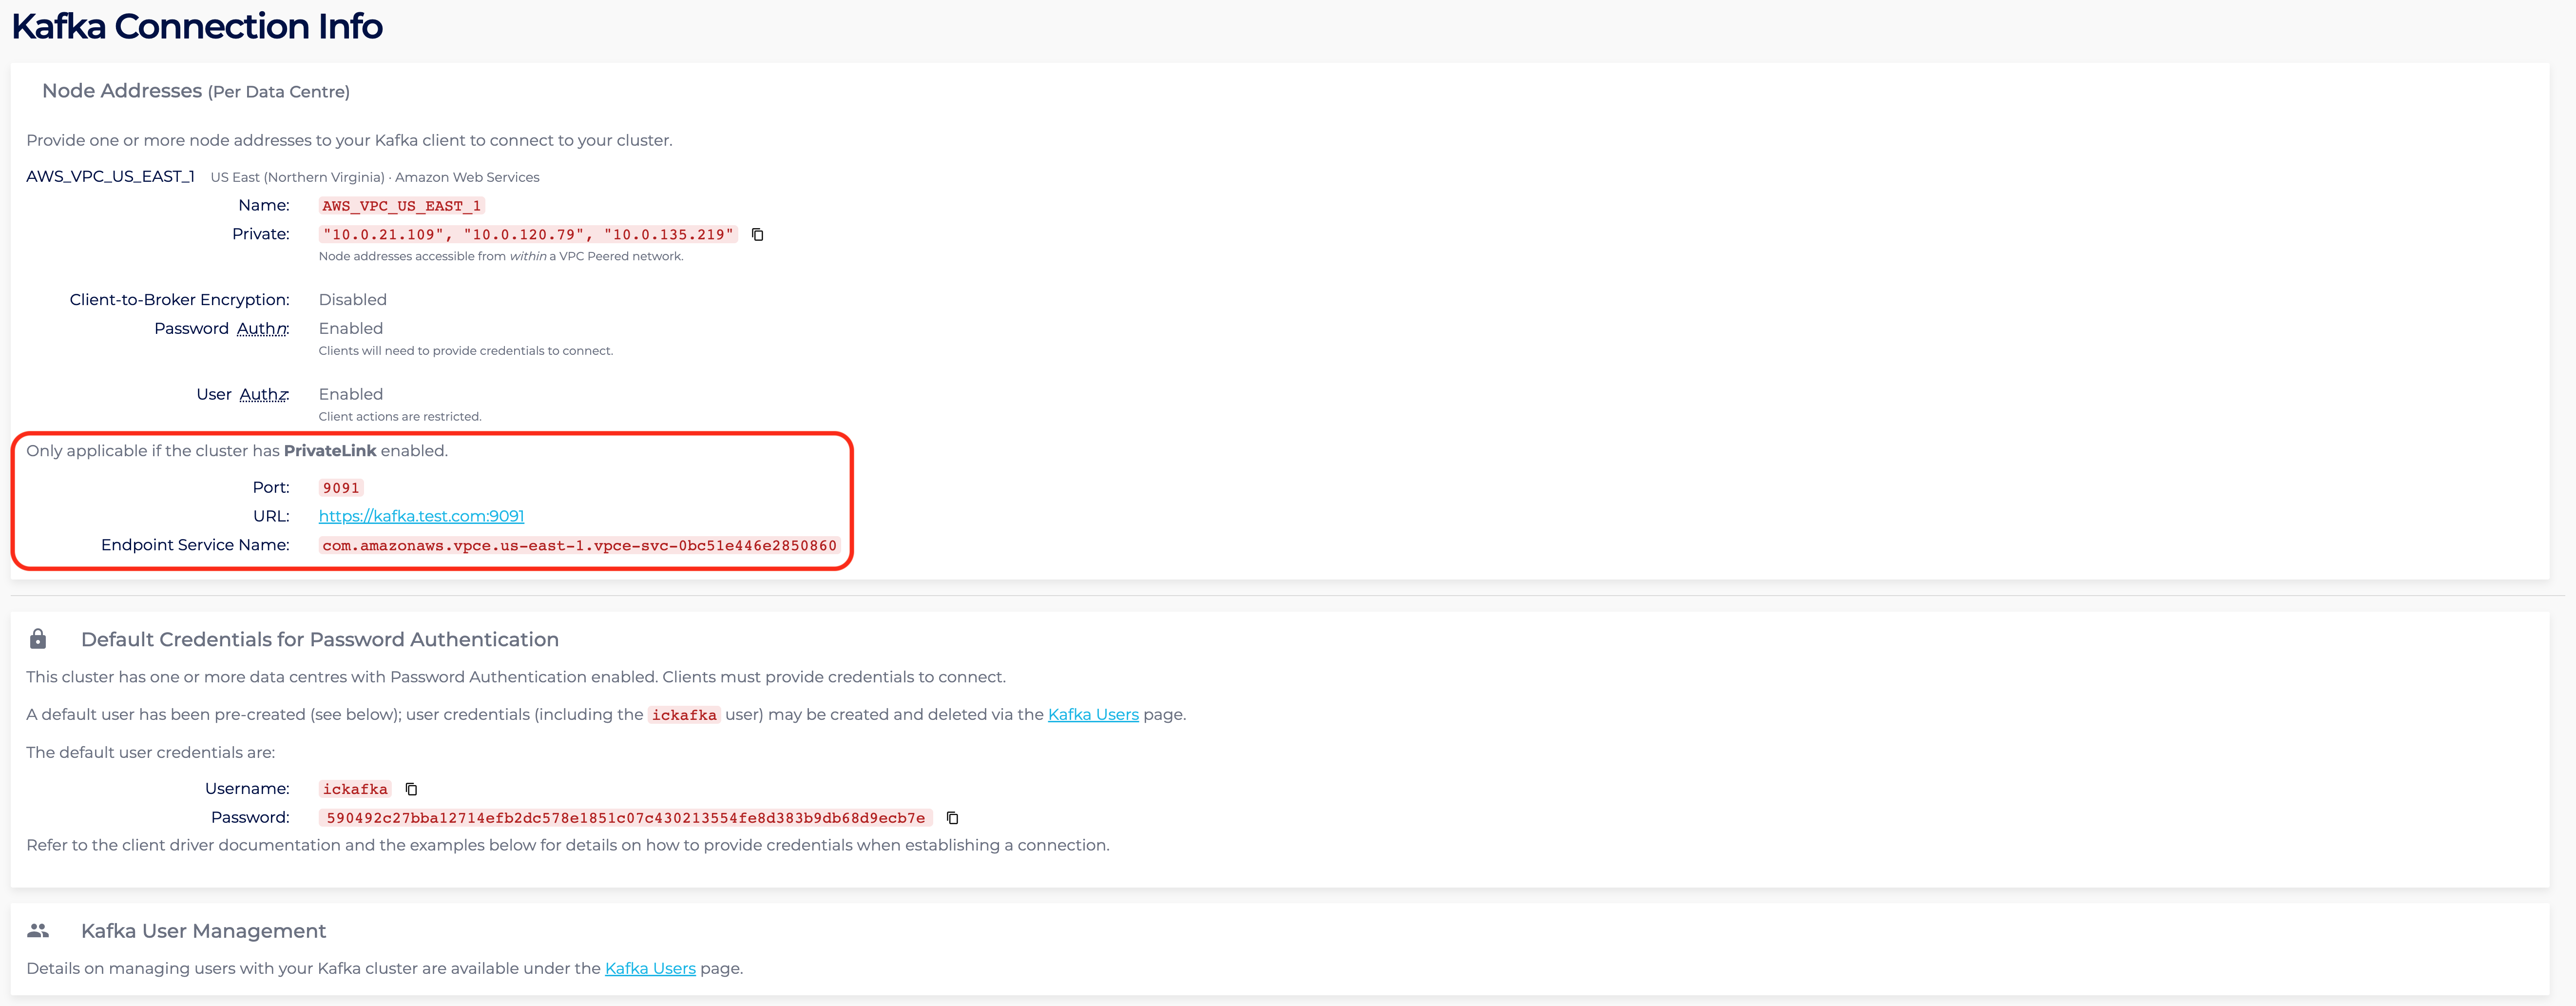This screenshot has height=1006, width=2576.
Task: Click the Kafka User Management heading
Action: click(204, 931)
